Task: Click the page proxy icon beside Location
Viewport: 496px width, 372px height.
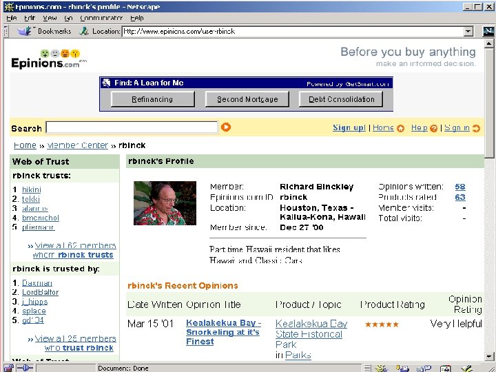Action: [x=84, y=31]
